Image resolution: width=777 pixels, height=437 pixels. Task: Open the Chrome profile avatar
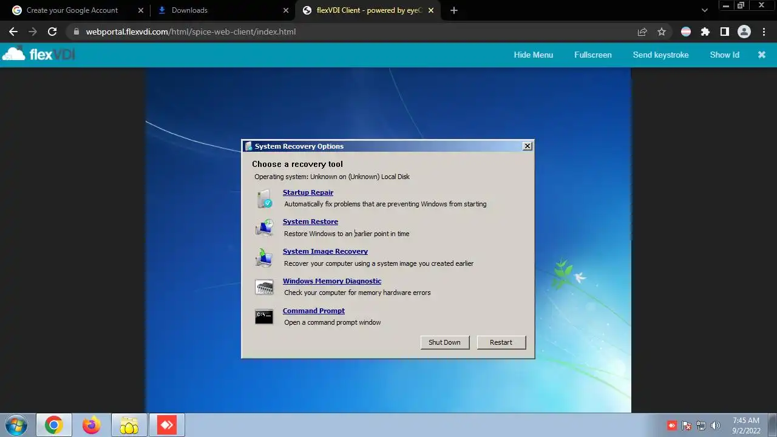(744, 32)
